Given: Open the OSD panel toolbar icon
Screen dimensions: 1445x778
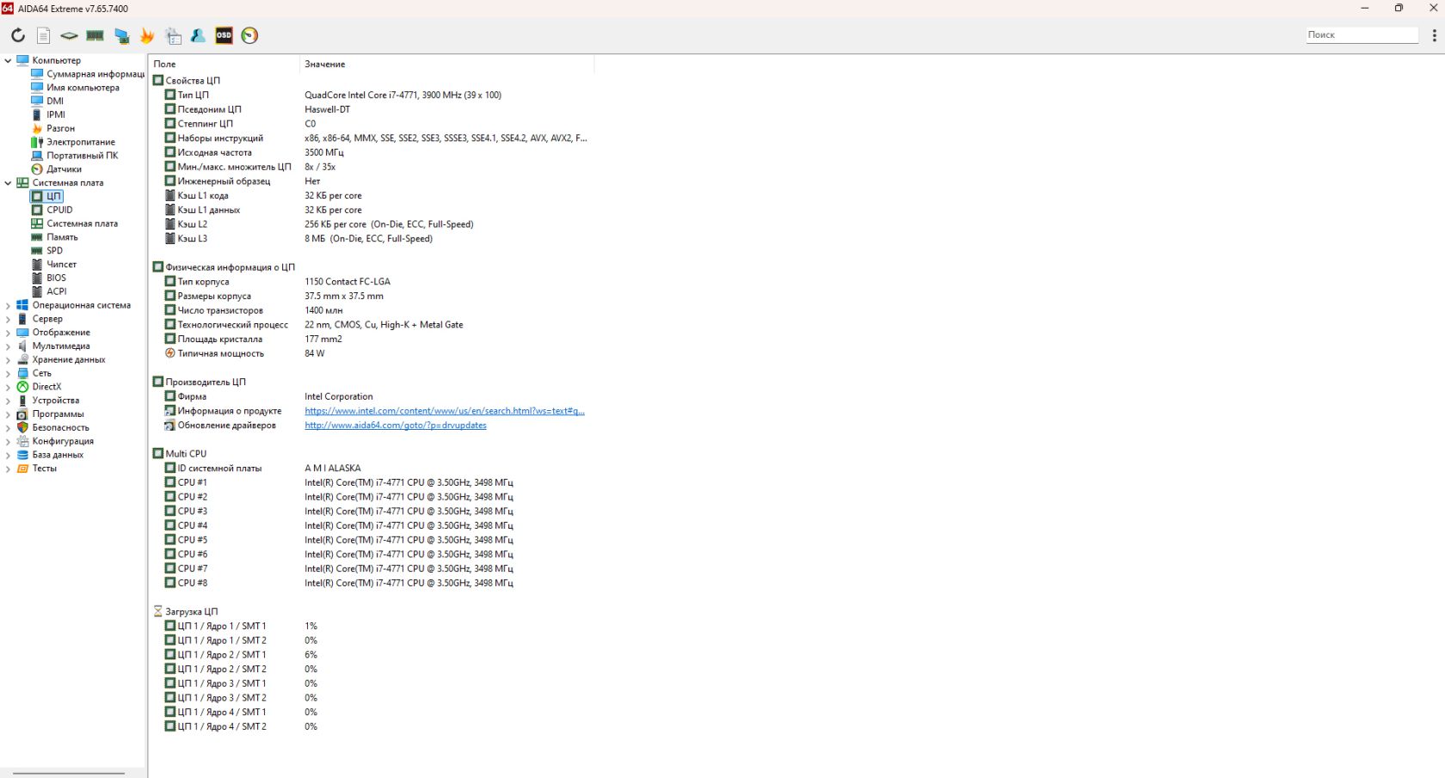Looking at the screenshot, I should 224,35.
